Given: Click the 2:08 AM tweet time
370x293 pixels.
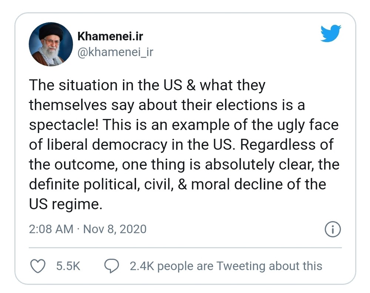Looking at the screenshot, I should click(x=51, y=229).
